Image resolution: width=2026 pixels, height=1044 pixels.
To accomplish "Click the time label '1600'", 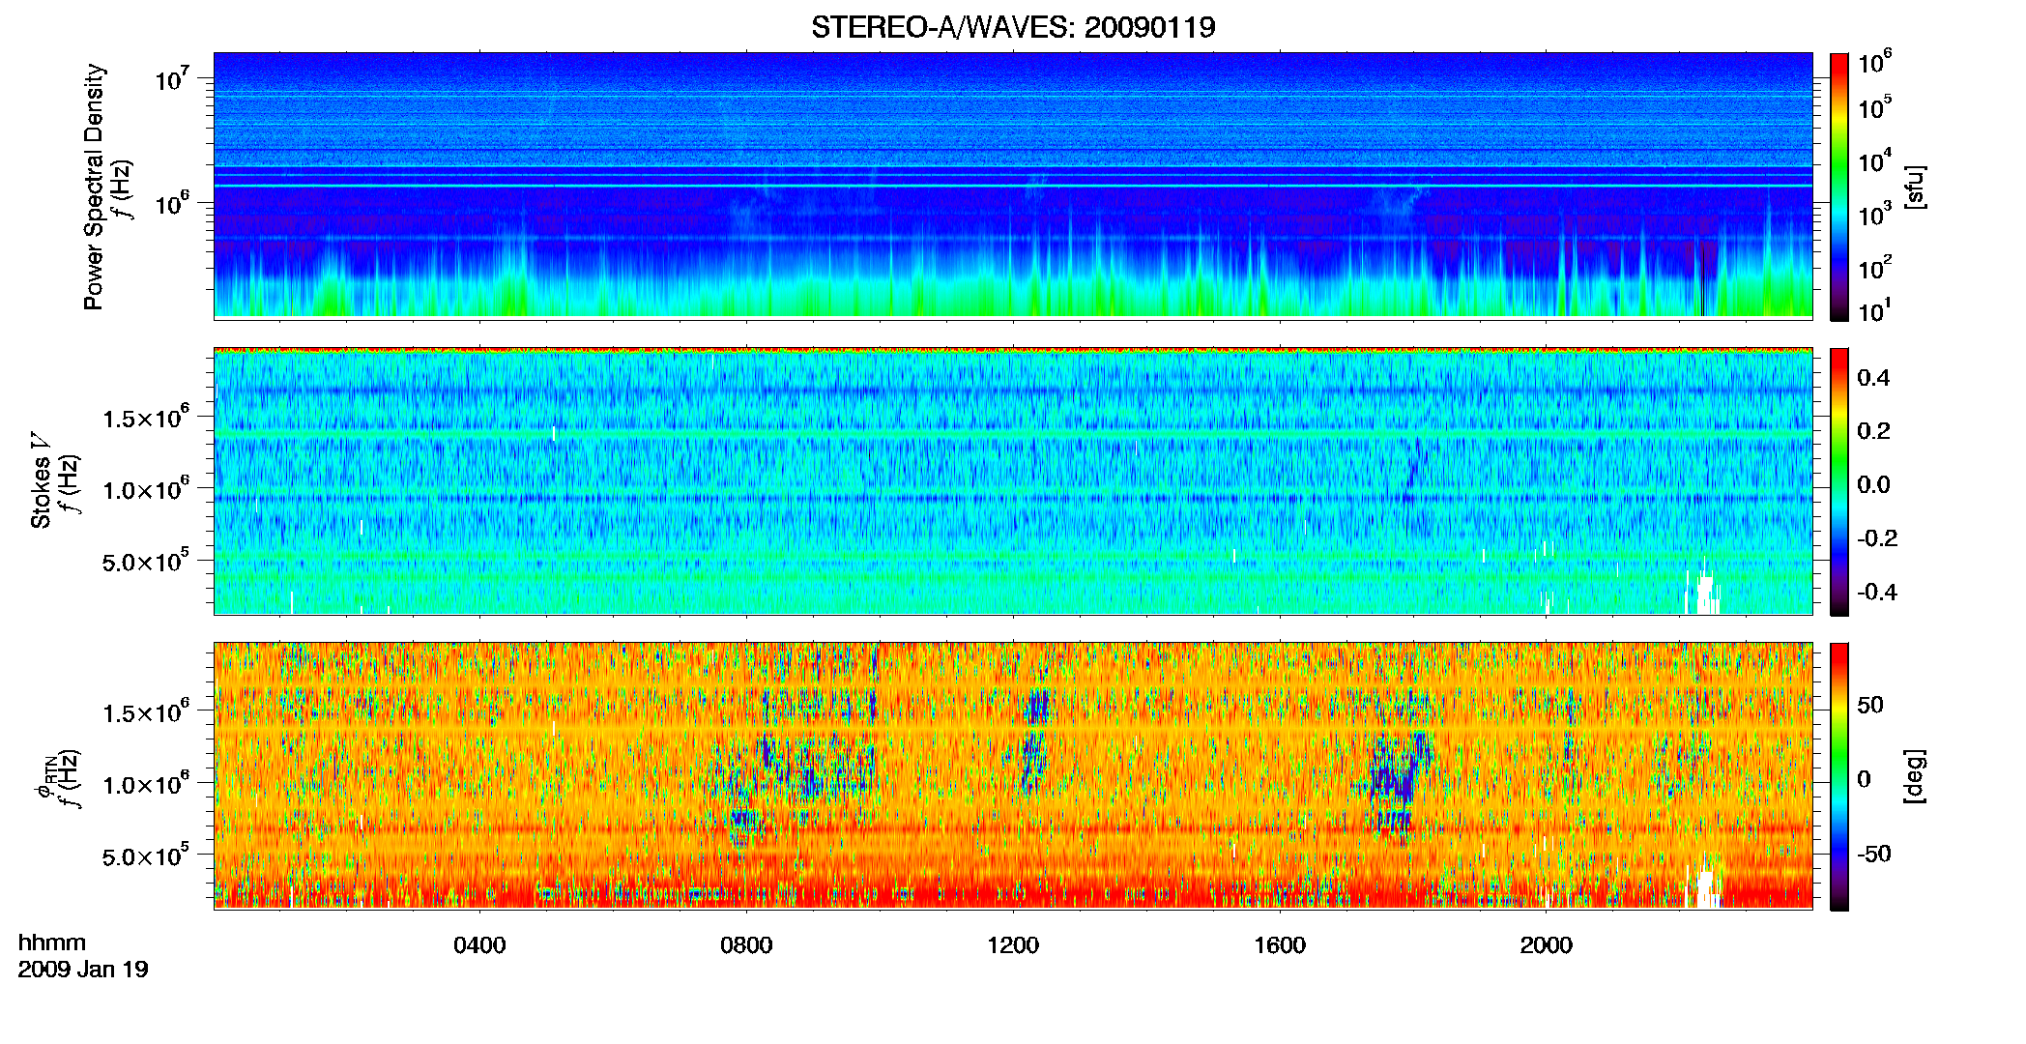I will 1280,945.
